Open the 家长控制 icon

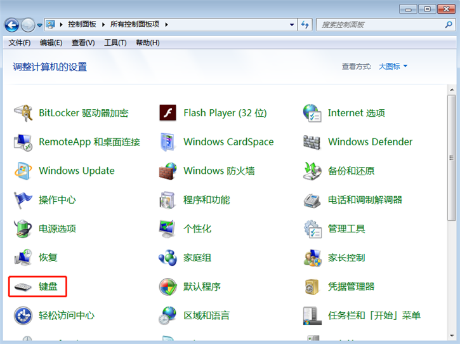tap(312, 258)
